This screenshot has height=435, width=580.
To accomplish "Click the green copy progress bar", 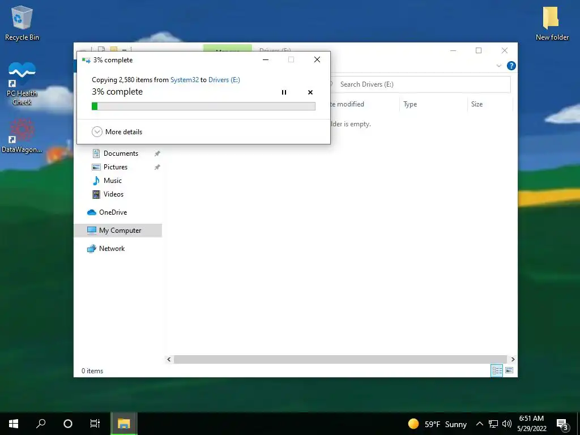I will click(x=203, y=106).
